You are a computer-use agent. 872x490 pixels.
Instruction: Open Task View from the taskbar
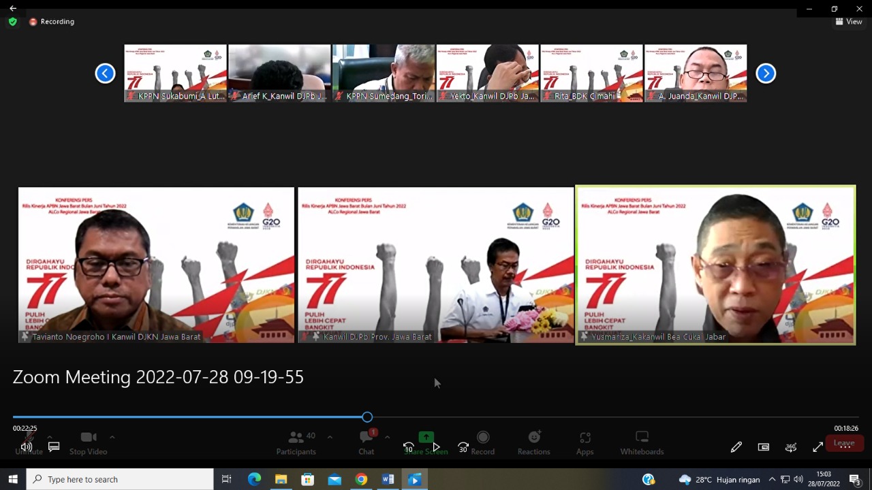[x=226, y=480]
